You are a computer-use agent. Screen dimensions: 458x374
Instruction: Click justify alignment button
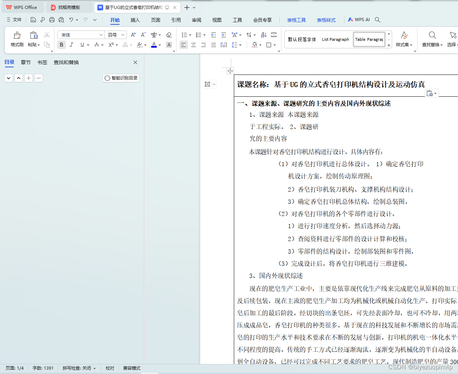[213, 45]
